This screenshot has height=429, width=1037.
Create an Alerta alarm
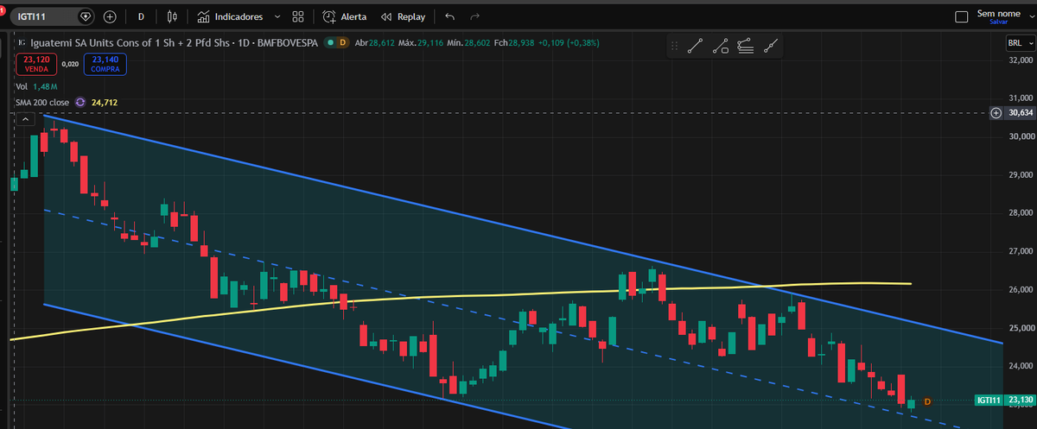[x=344, y=16]
